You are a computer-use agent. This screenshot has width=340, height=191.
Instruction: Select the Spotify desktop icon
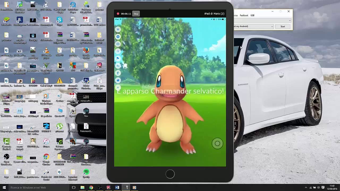(86, 174)
